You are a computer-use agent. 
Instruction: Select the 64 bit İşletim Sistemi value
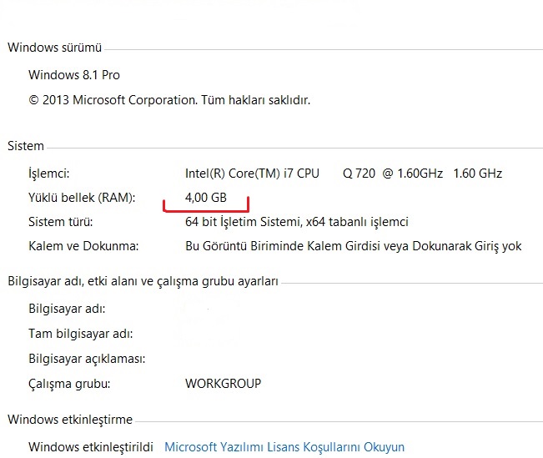(x=296, y=222)
